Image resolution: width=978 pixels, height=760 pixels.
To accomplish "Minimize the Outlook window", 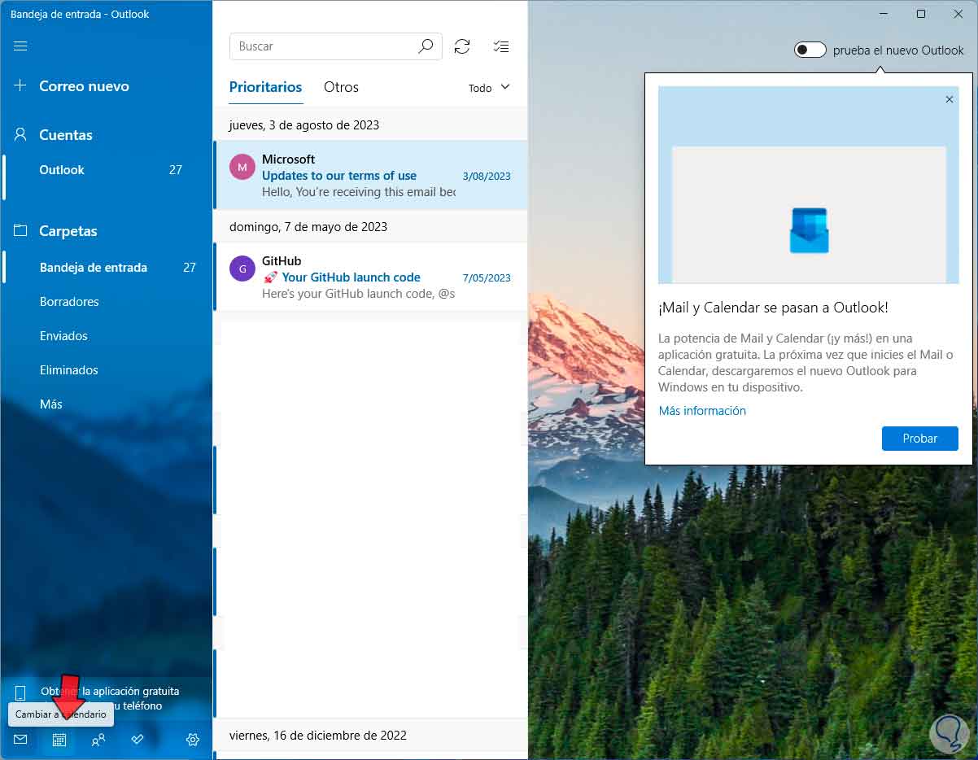I will click(x=884, y=14).
